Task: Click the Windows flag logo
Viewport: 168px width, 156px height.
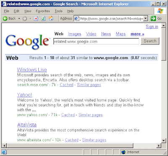Action: (160, 11)
